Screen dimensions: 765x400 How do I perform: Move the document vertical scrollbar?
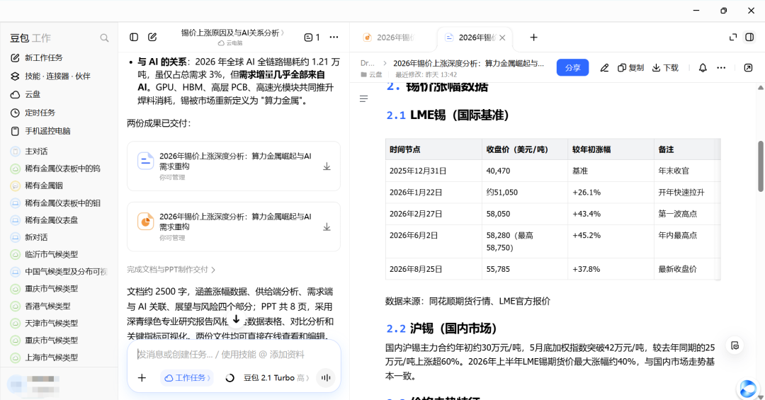pos(761,166)
